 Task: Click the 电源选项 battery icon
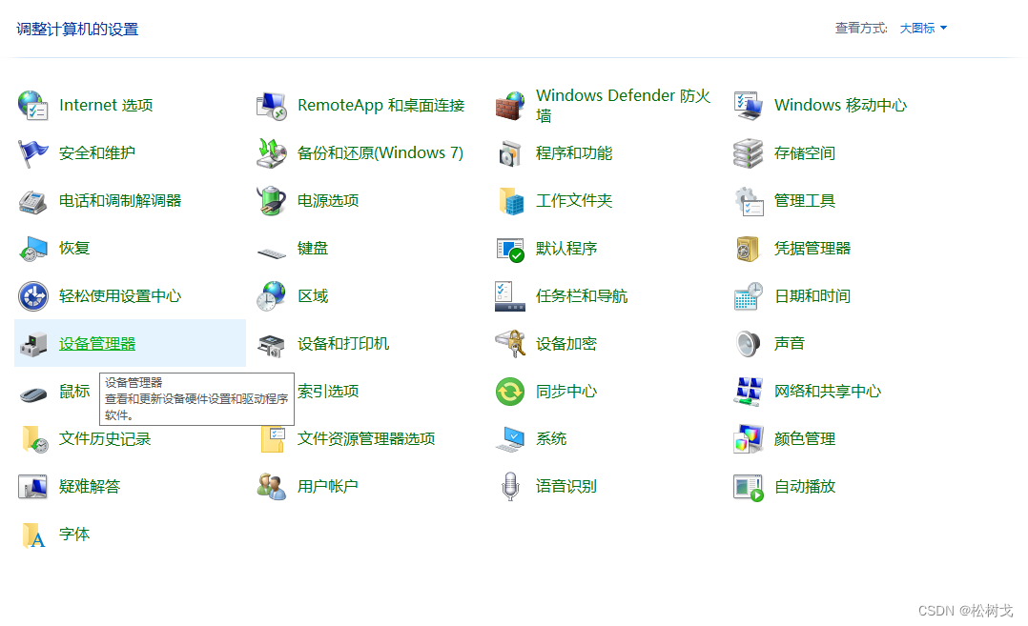272,201
